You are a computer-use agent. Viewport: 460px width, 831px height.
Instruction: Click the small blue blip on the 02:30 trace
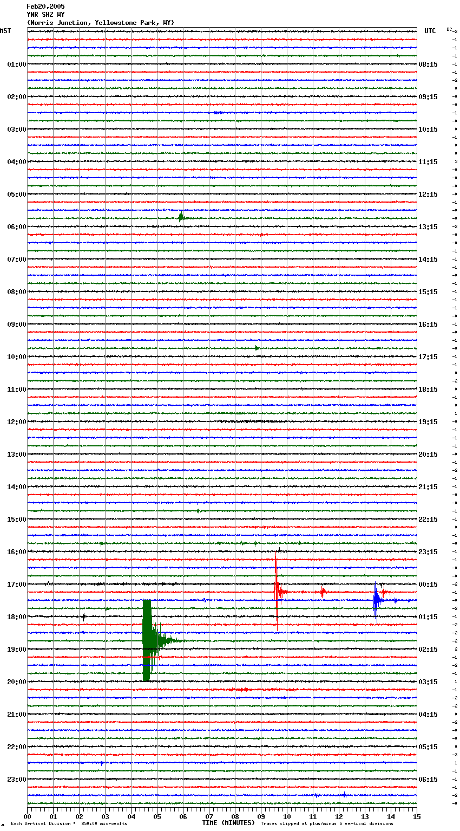(x=218, y=113)
